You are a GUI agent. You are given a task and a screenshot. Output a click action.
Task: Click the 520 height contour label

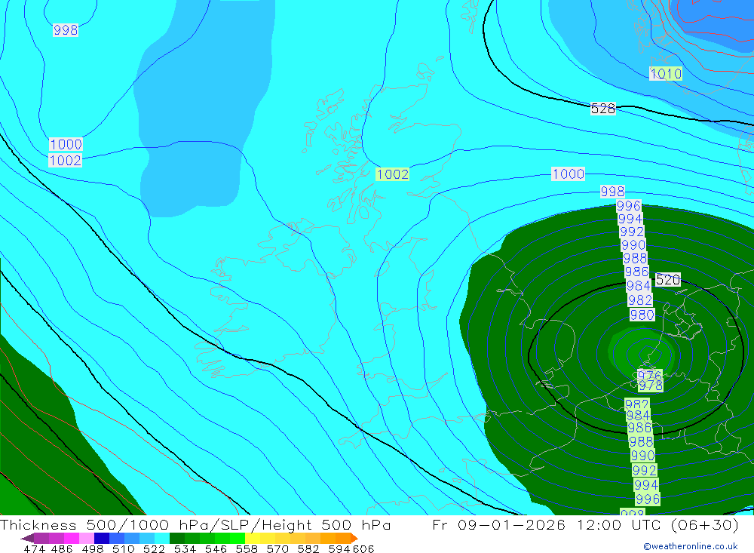[x=668, y=280]
